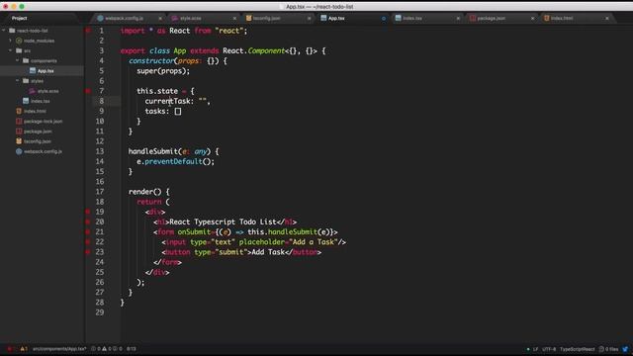Click the styles folder icon
Viewport: 633px width, 356px height.
(x=26, y=81)
